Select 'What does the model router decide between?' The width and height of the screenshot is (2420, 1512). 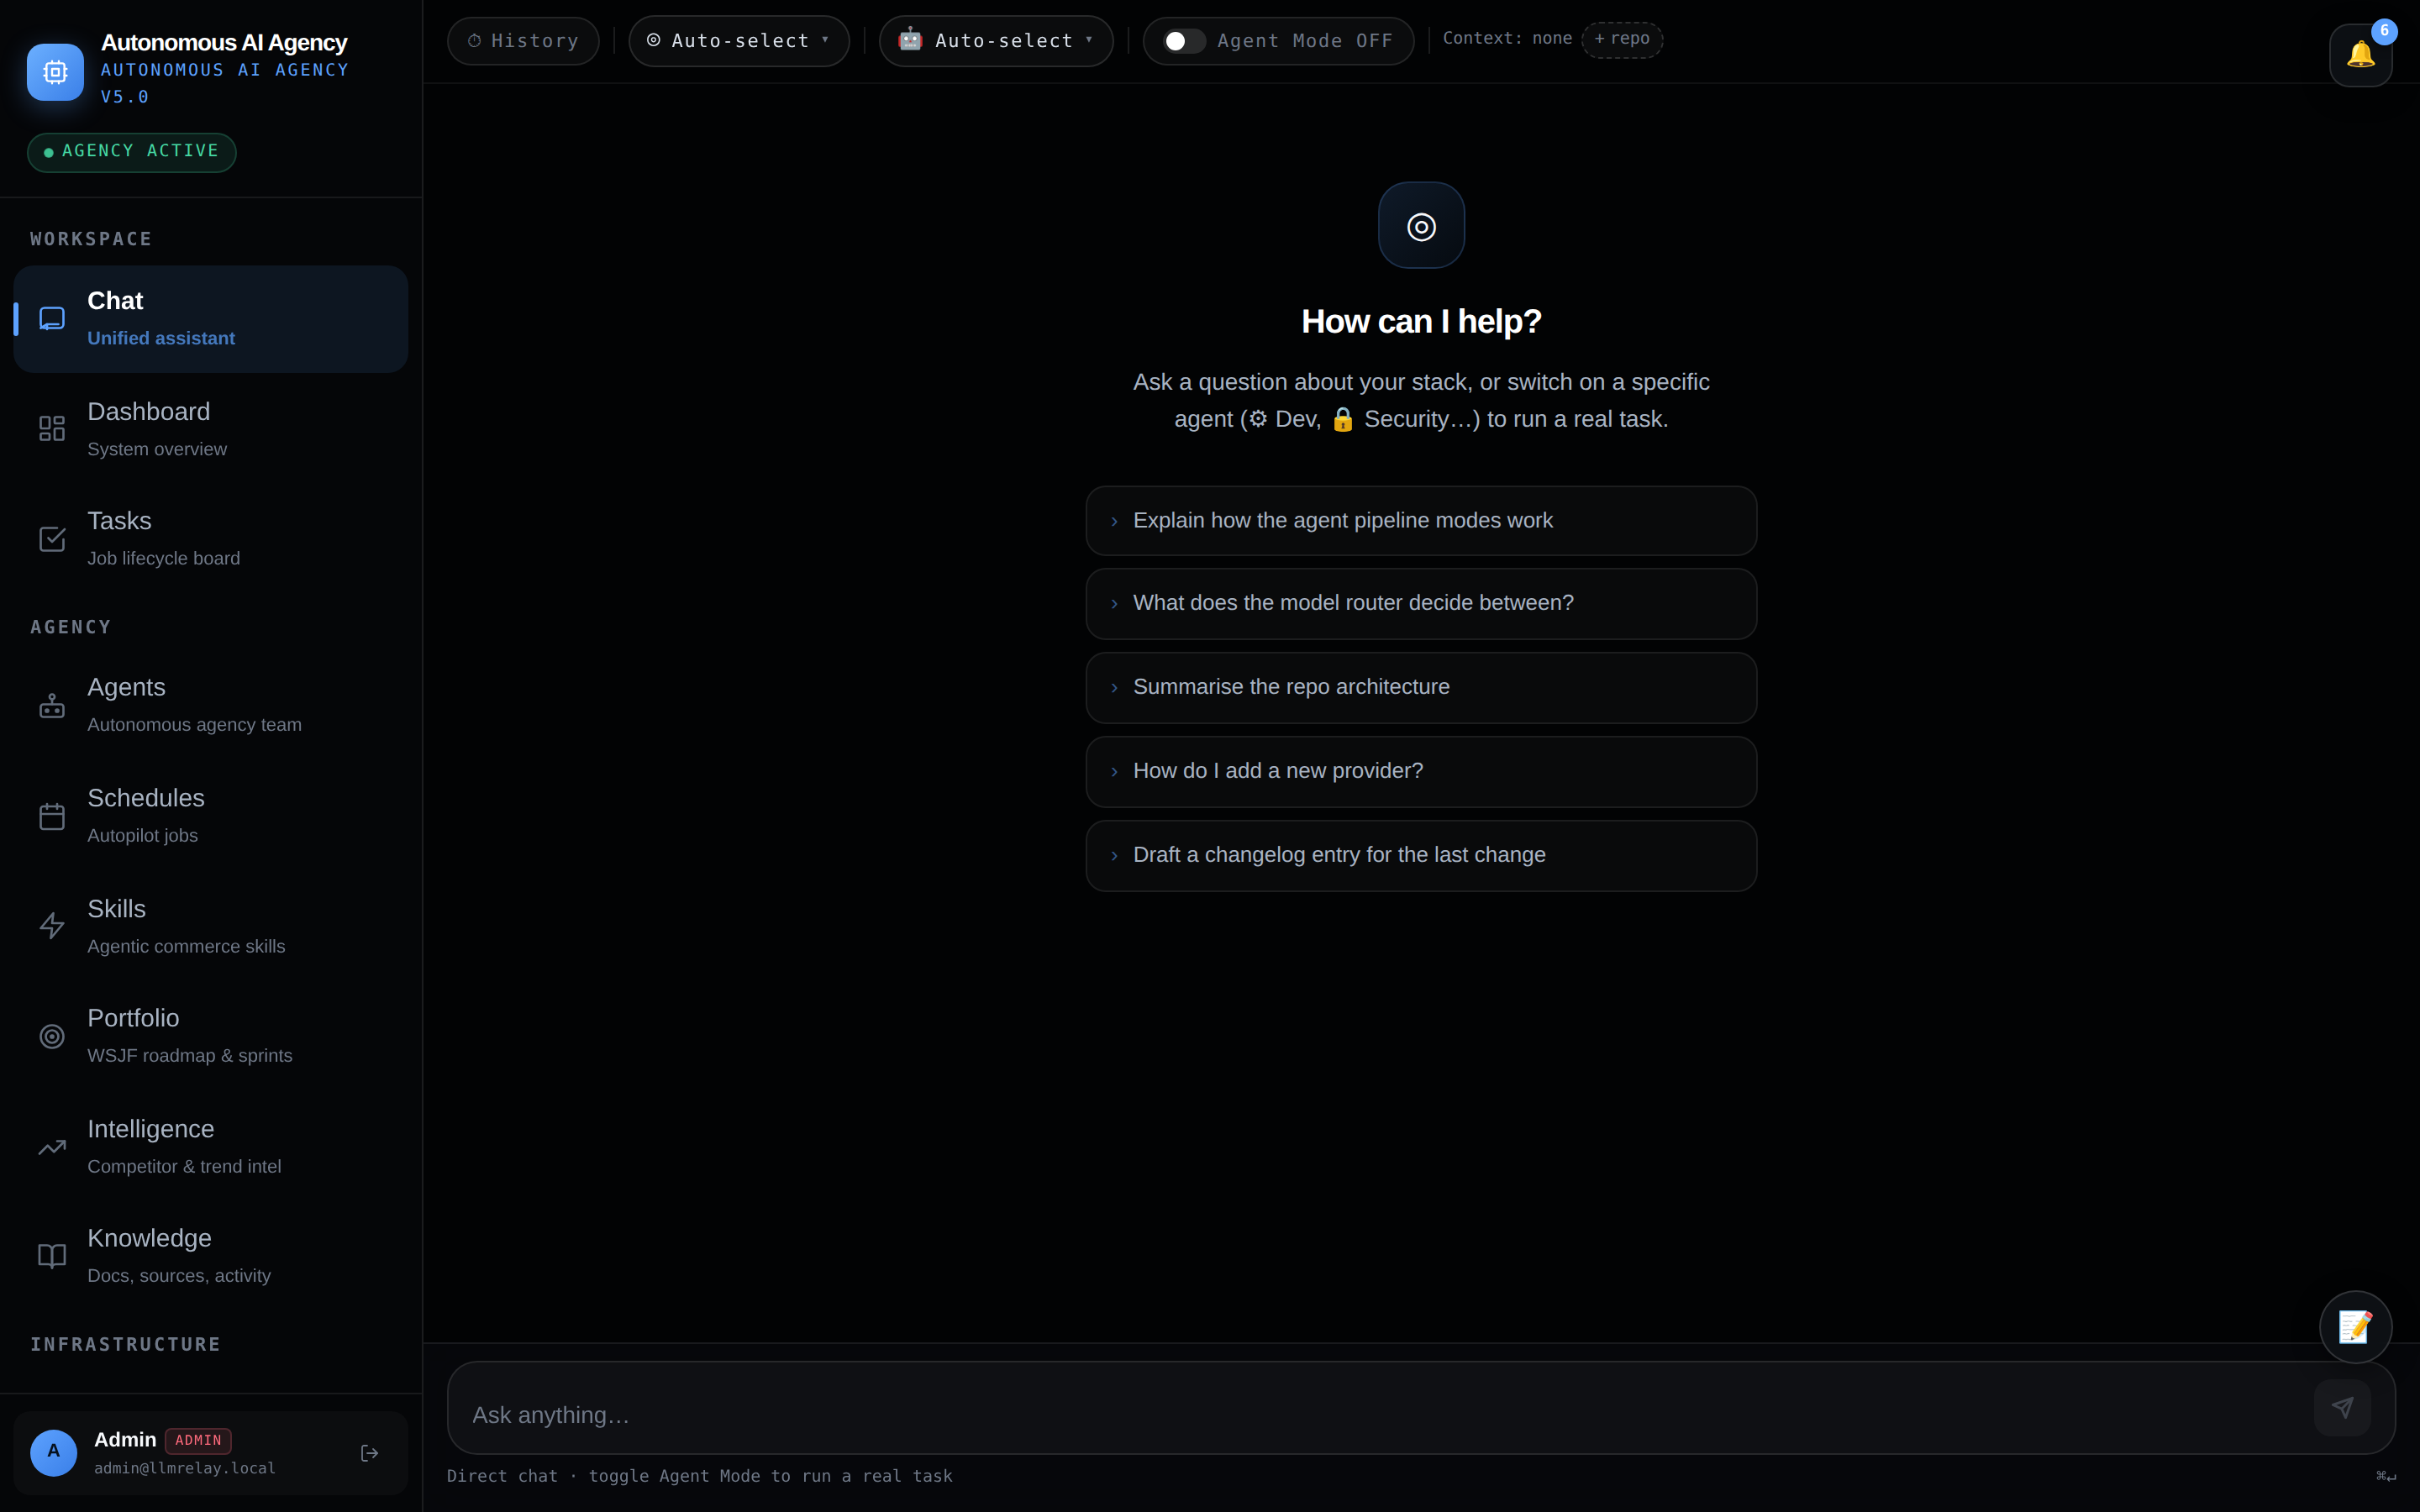click(x=1421, y=604)
